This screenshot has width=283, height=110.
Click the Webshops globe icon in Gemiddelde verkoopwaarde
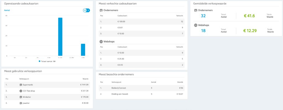click(196, 25)
